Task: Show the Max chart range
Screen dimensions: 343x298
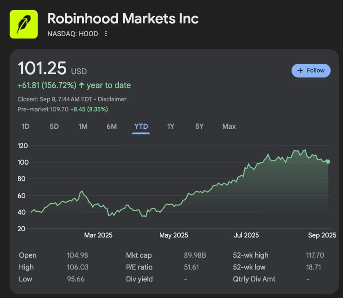Action: pyautogui.click(x=229, y=127)
